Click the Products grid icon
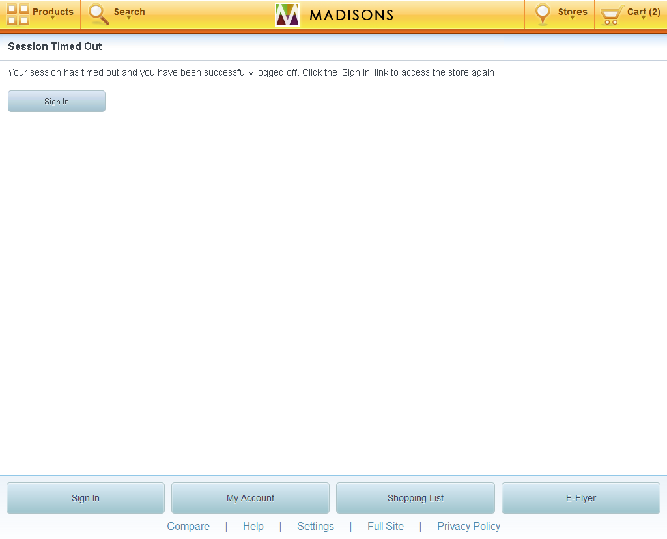Viewport: 667px width, 539px height. [x=17, y=14]
